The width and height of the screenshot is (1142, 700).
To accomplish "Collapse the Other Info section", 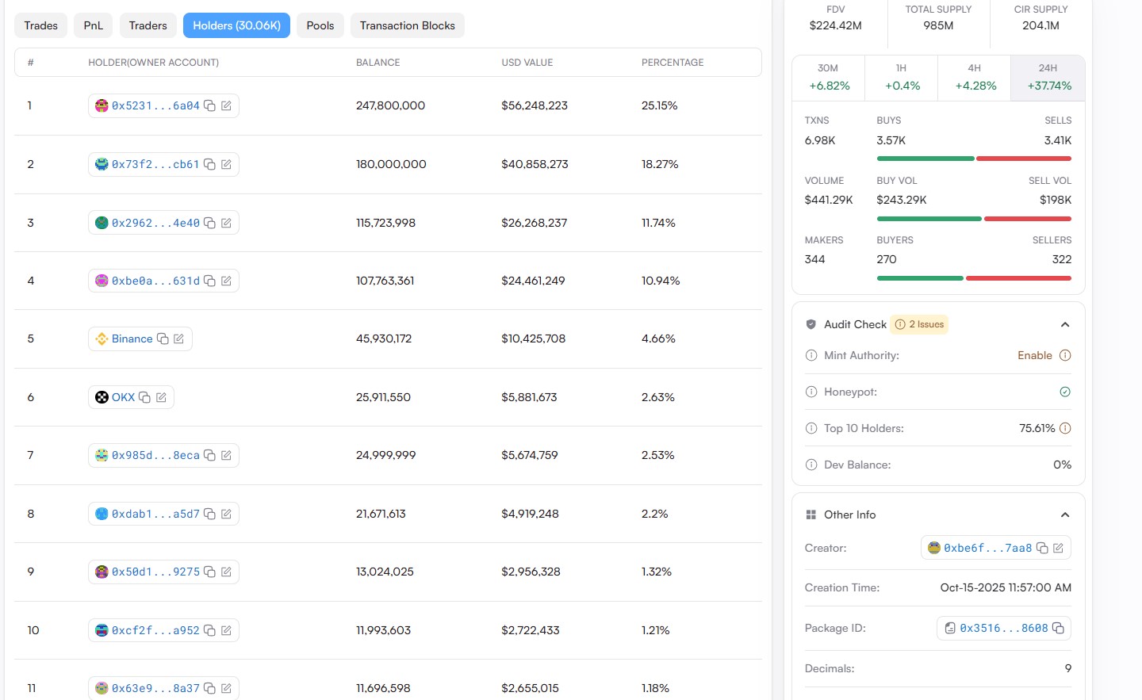I will tap(1065, 514).
